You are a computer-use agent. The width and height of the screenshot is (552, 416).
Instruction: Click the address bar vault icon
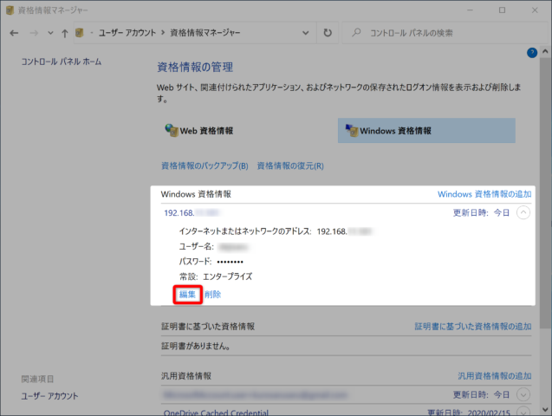pyautogui.click(x=80, y=33)
